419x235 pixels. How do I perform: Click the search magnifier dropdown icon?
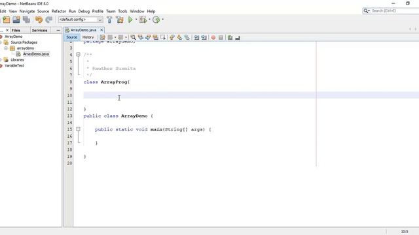point(367,10)
